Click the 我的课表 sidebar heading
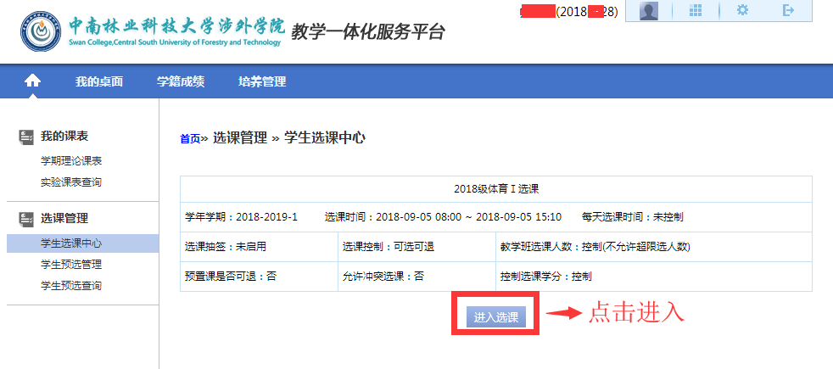833x369 pixels. 64,137
